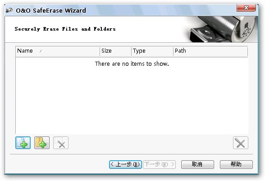Click the "Securely Erase Files and Folders" heading
The image size is (265, 181).
(x=65, y=29)
